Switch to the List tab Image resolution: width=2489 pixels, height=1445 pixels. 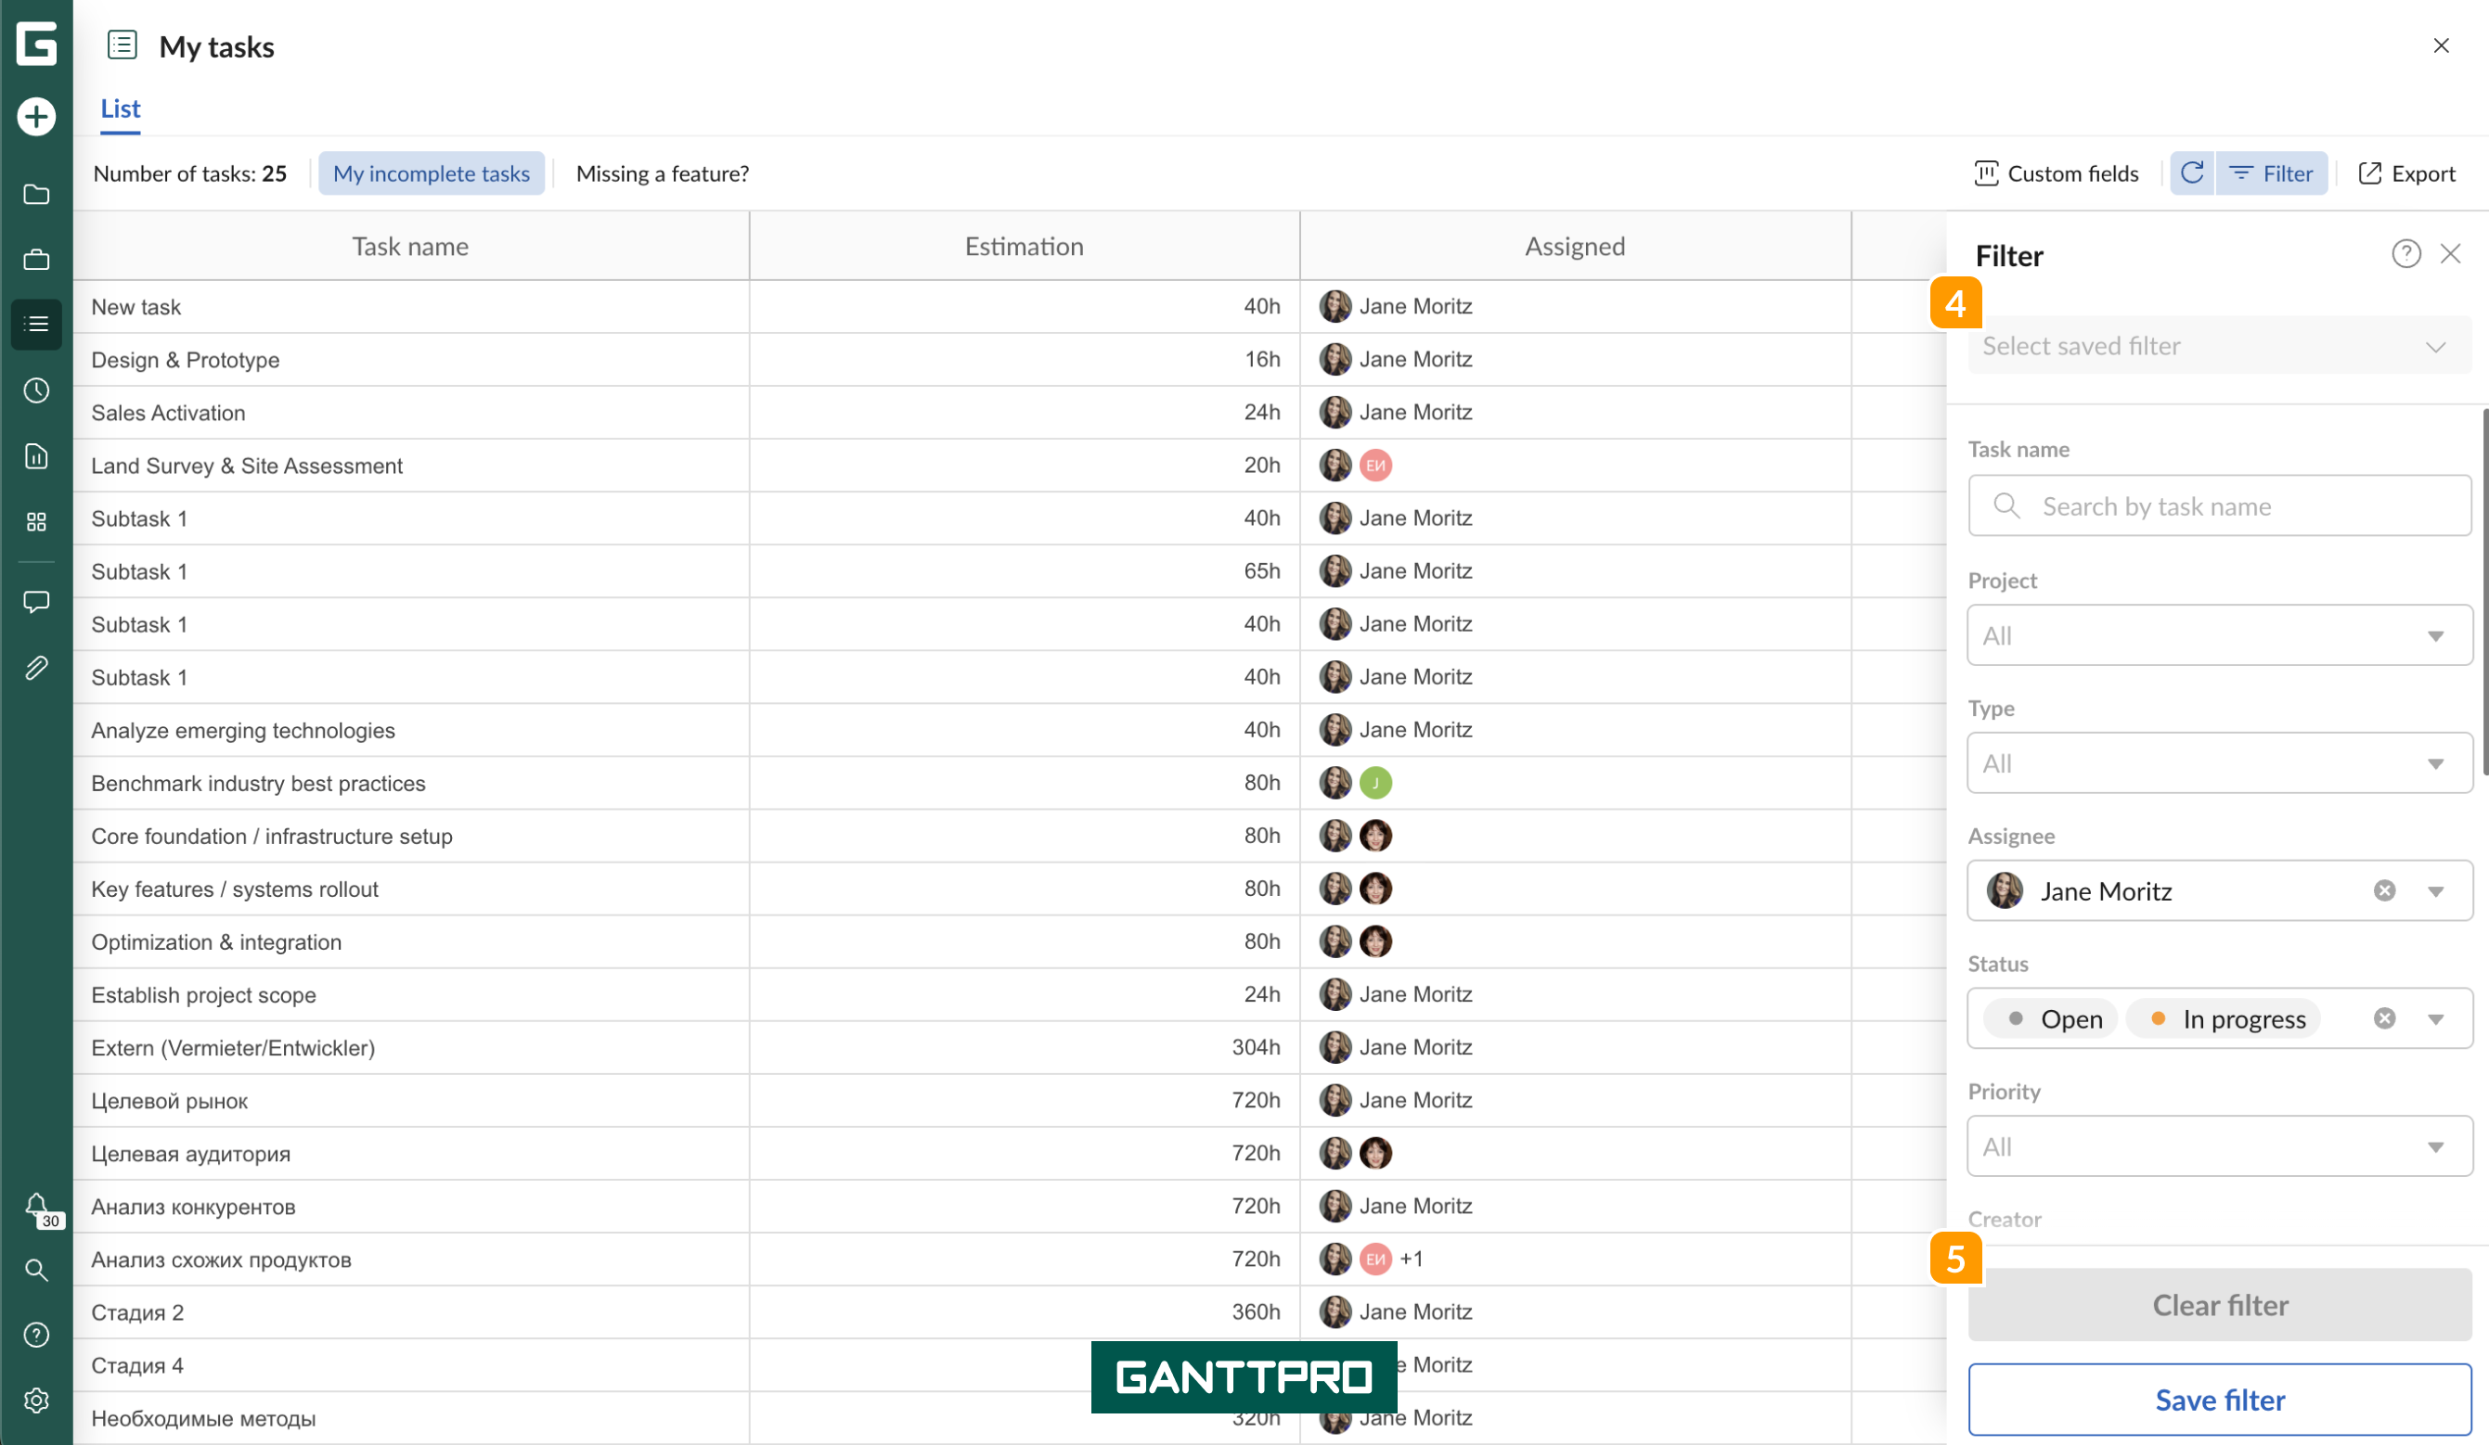pos(121,109)
